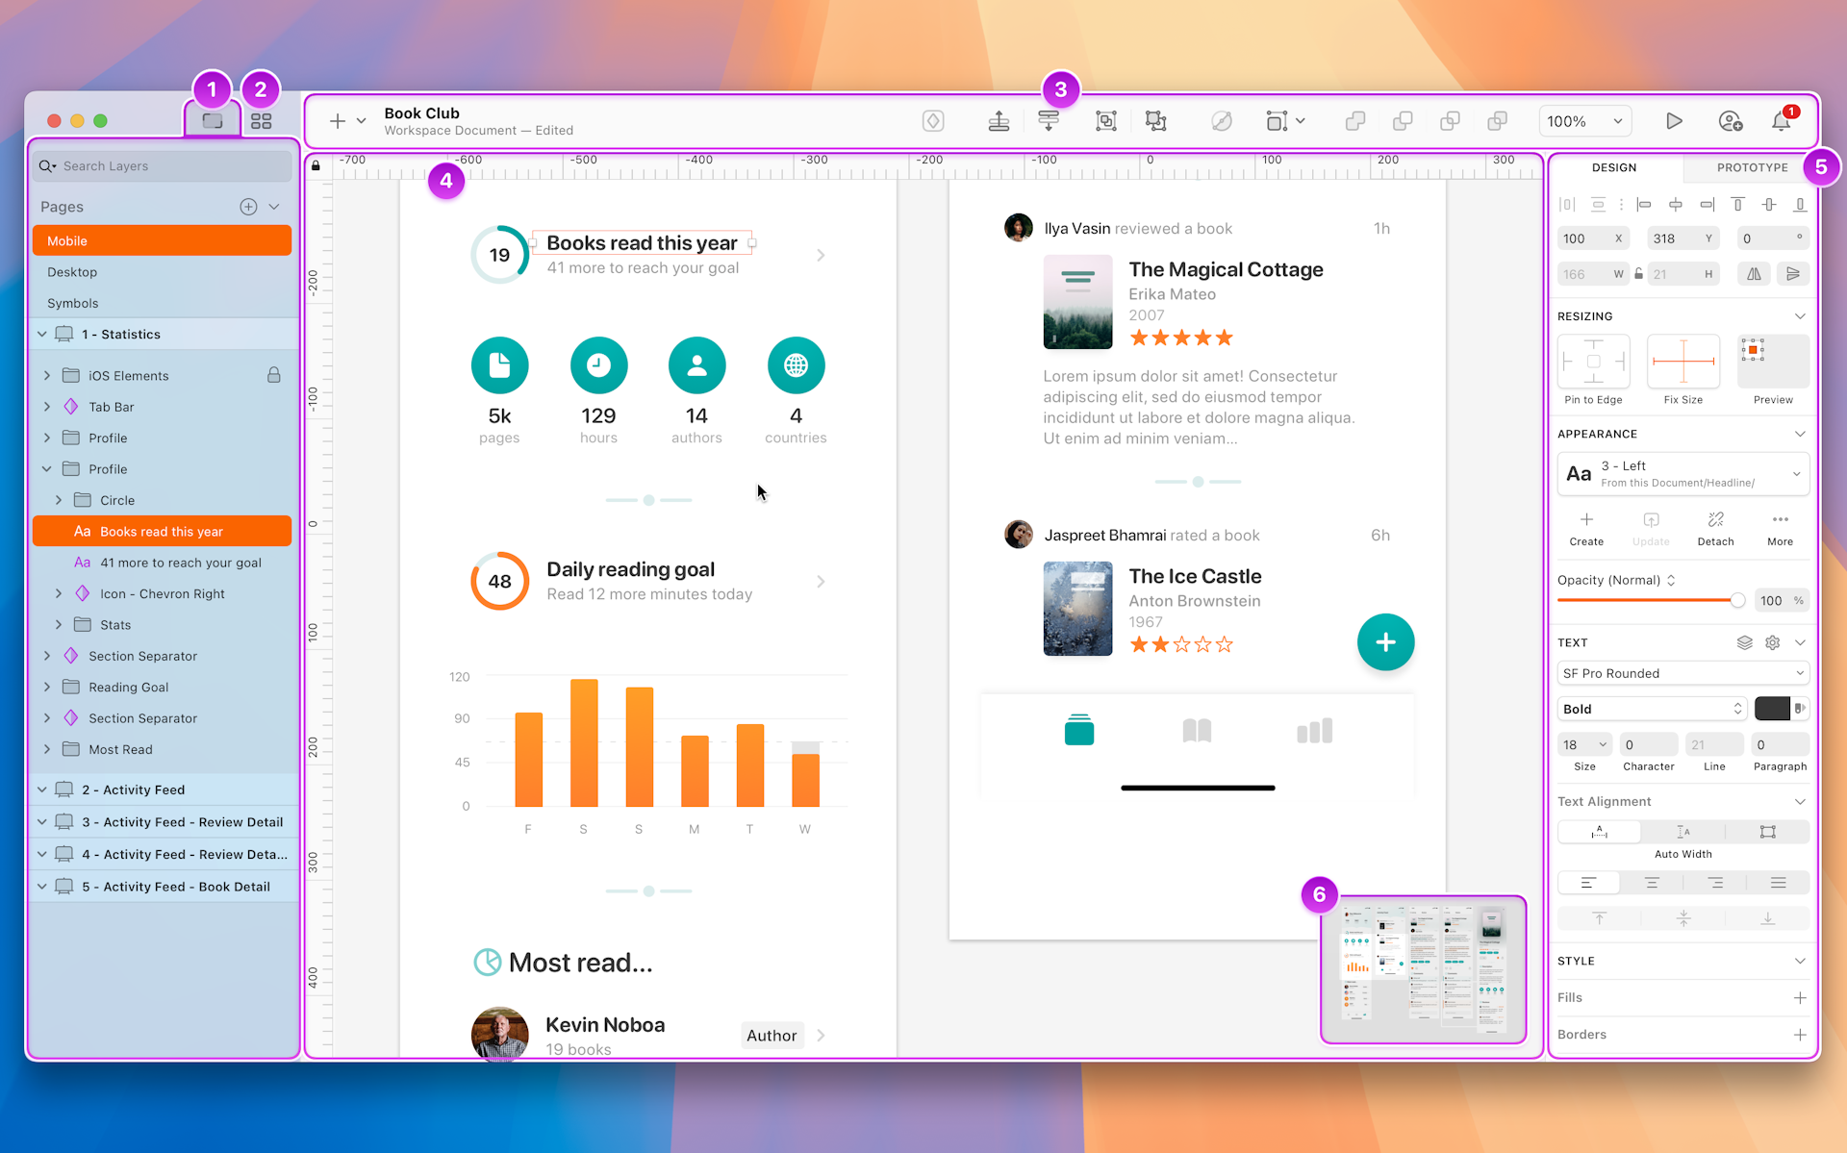This screenshot has width=1847, height=1153.
Task: Click the flip vertically icon
Action: pos(1793,274)
